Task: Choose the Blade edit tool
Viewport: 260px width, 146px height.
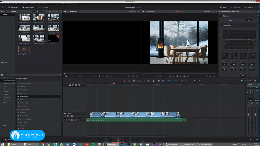Action: pyautogui.click(x=134, y=81)
